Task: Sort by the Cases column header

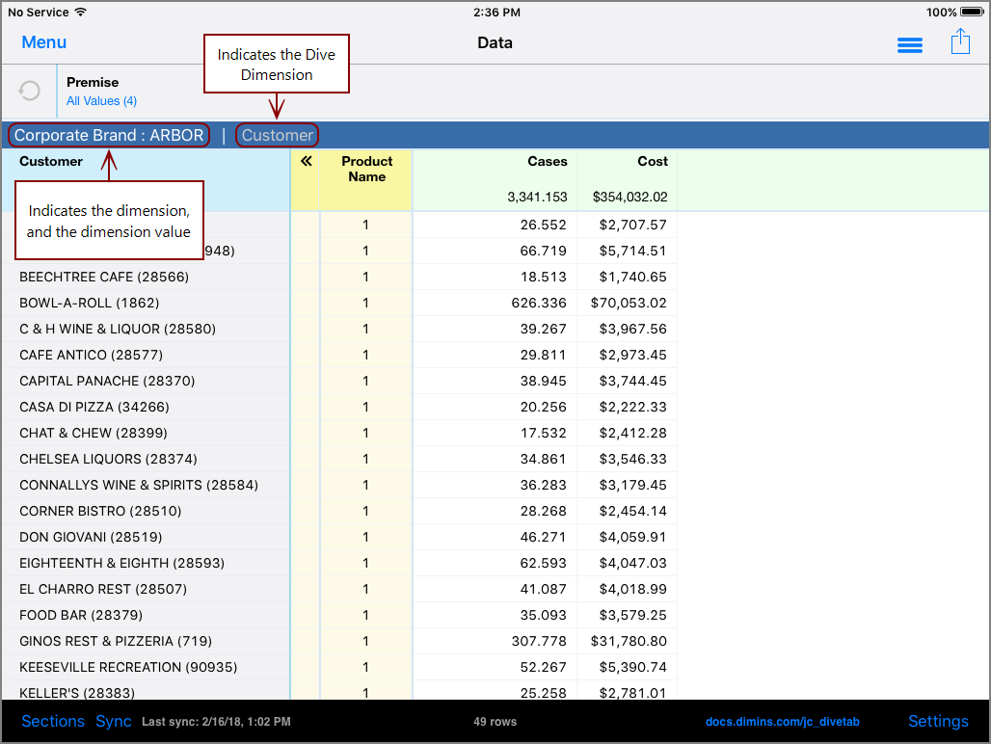Action: pos(547,162)
